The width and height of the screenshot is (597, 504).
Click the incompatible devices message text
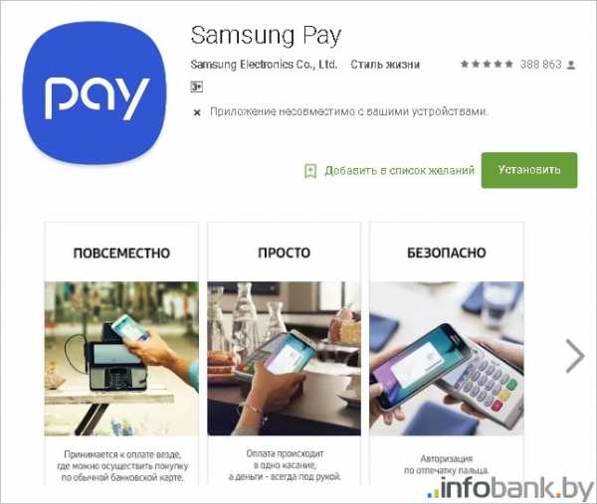[349, 111]
